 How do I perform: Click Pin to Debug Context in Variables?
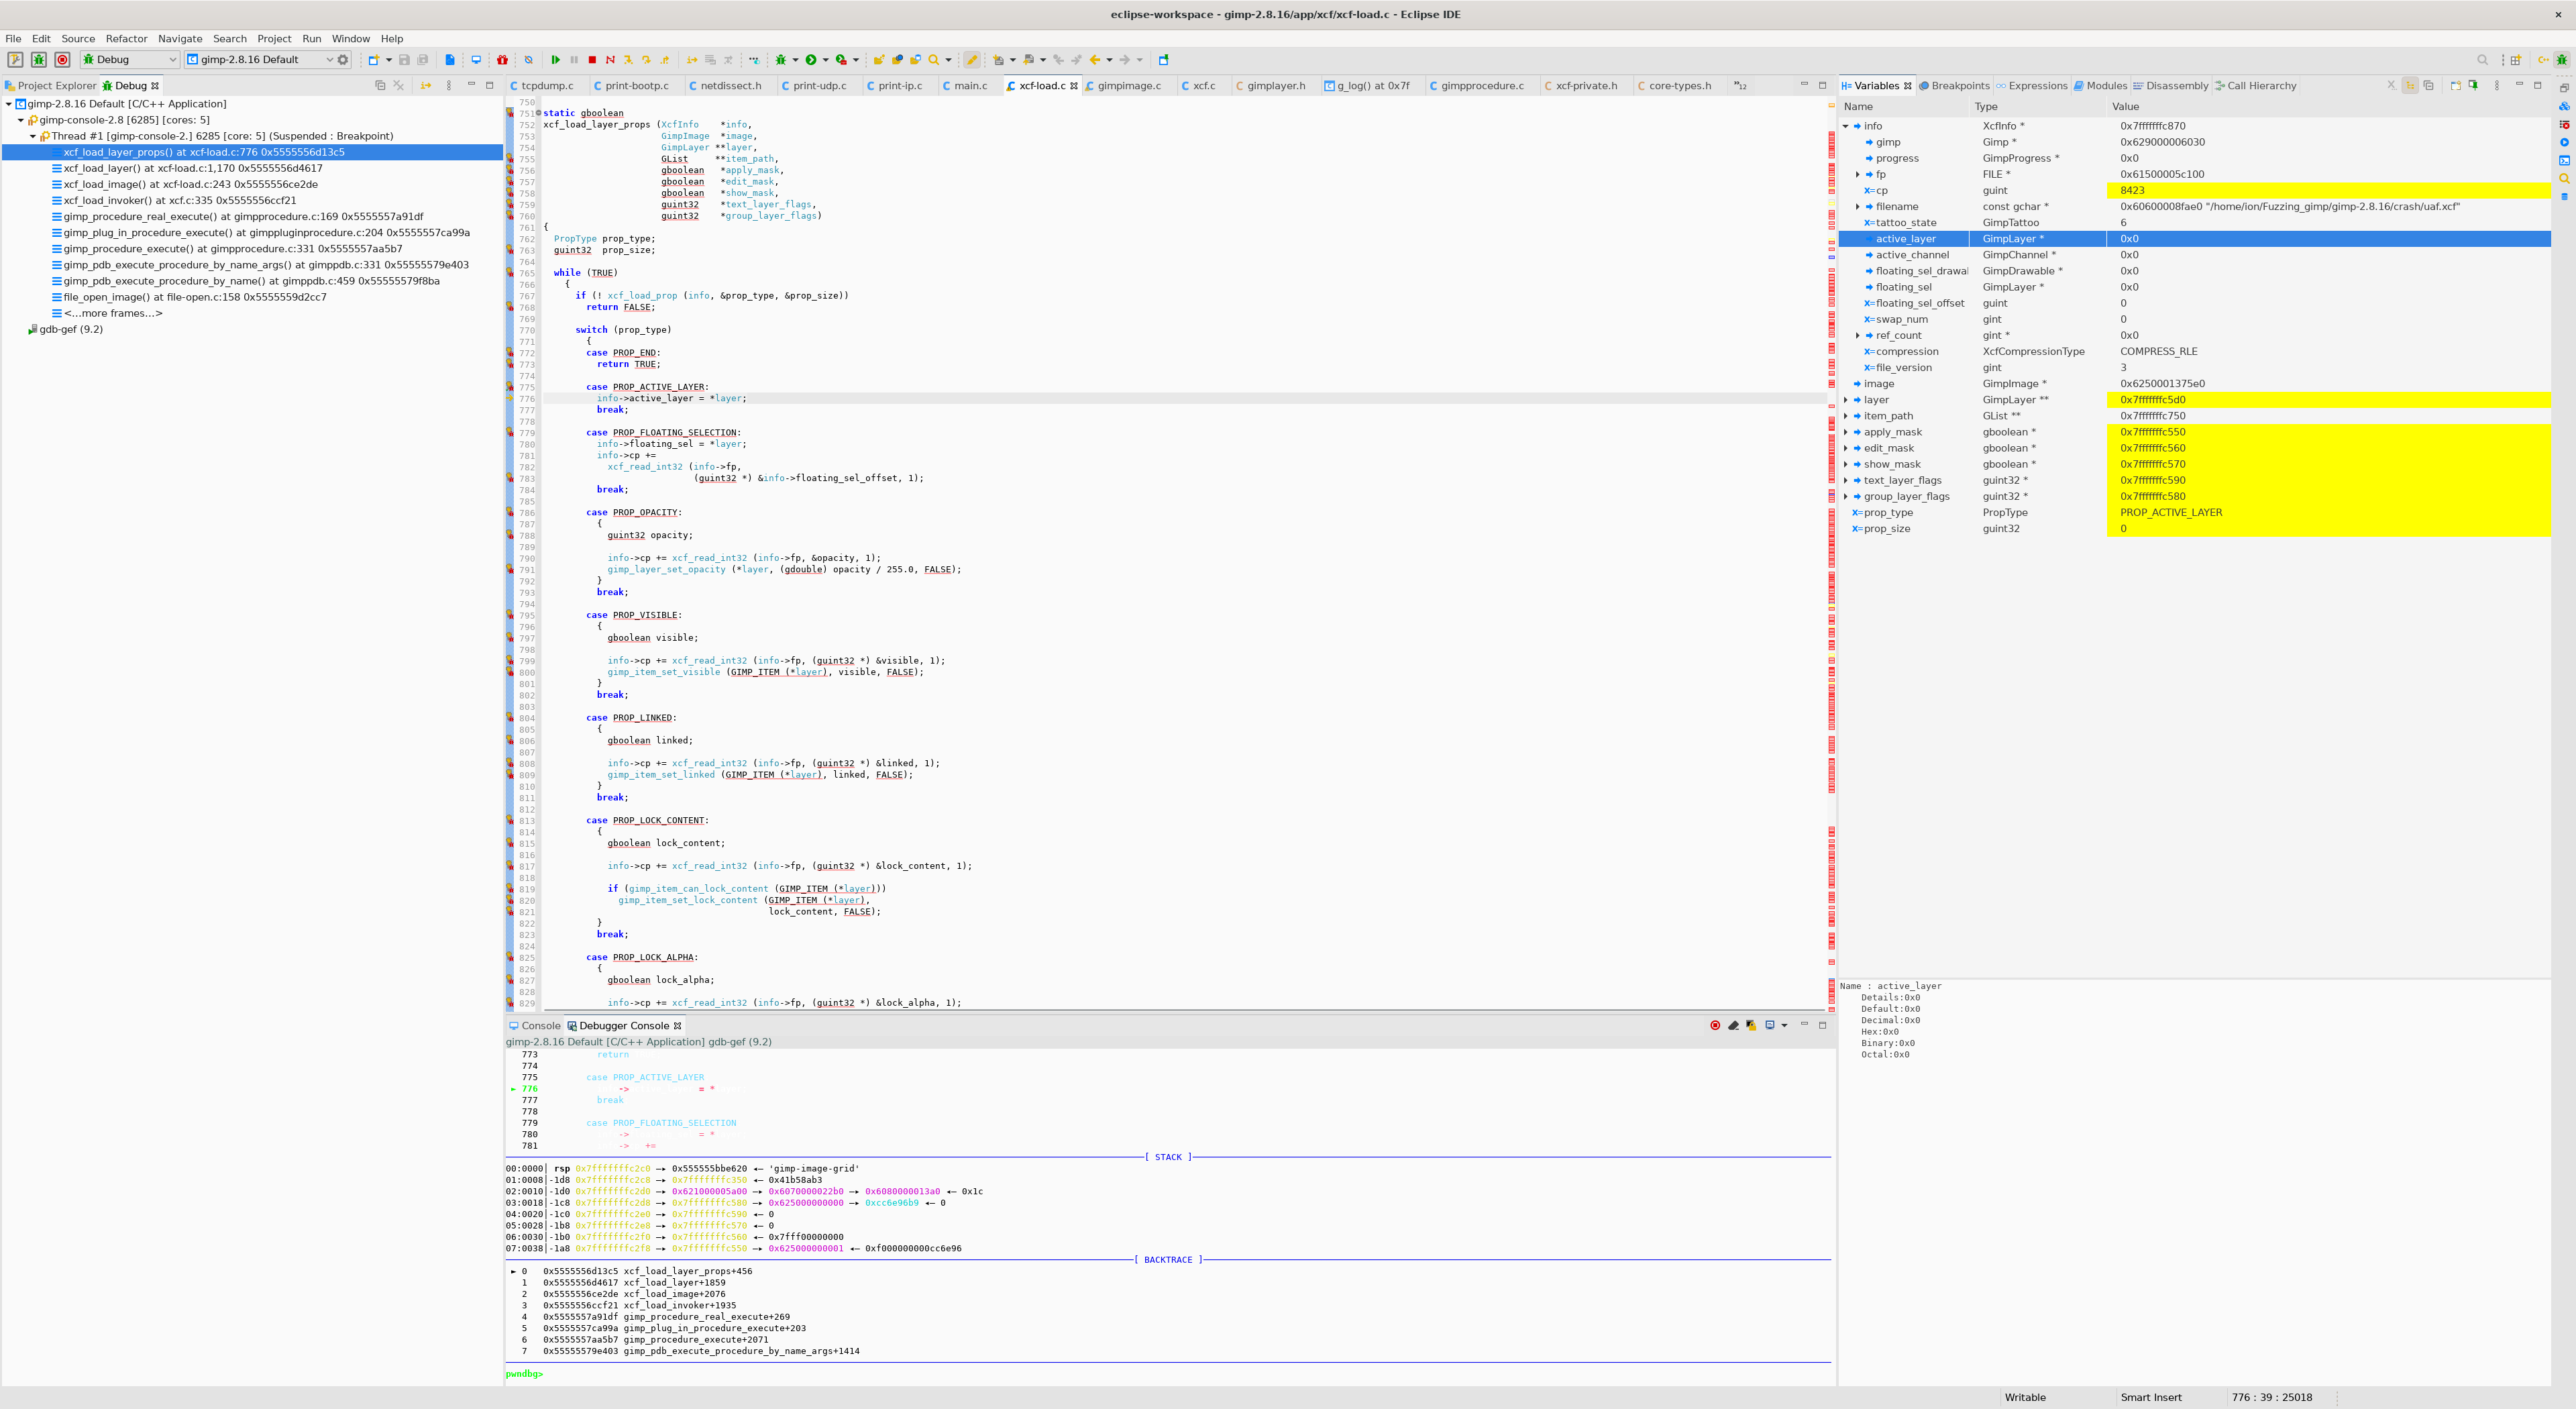pos(2474,85)
